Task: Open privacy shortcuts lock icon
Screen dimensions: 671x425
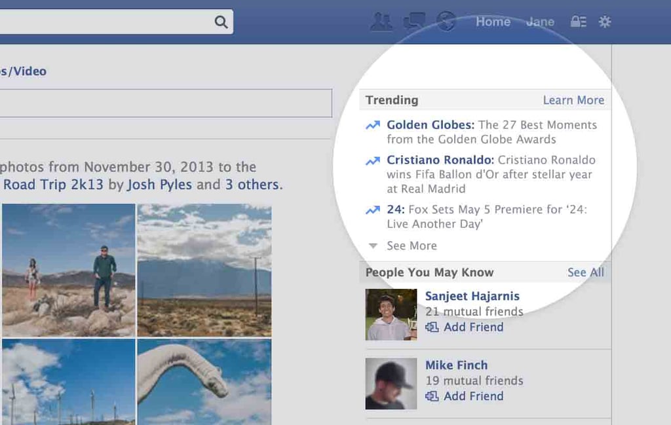Action: point(579,22)
